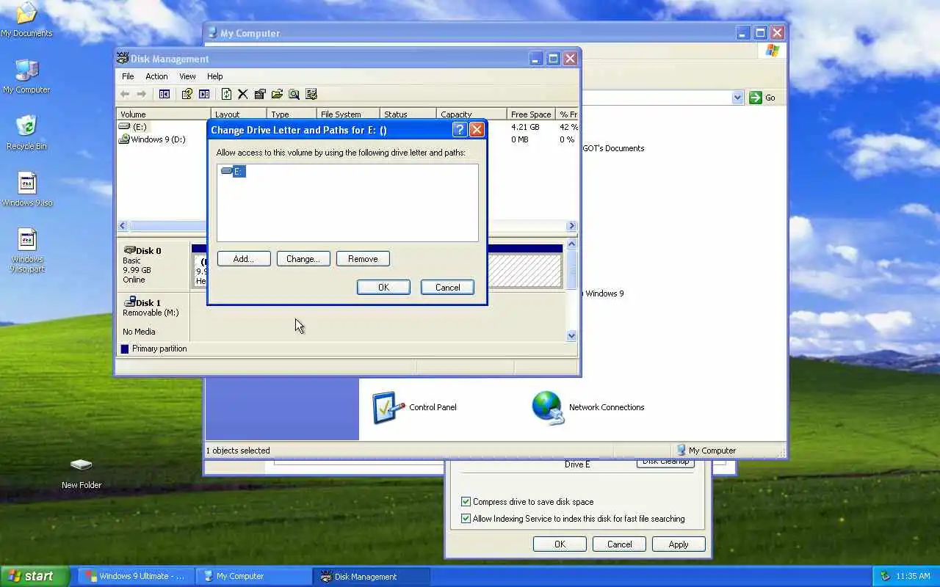Image resolution: width=940 pixels, height=587 pixels.
Task: Click volume list scroll-left arrow
Action: pyautogui.click(x=123, y=226)
